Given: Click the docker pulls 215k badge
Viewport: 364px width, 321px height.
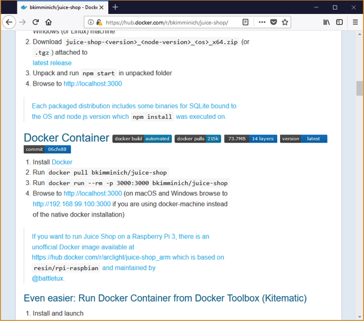Looking at the screenshot, I should pyautogui.click(x=197, y=139).
